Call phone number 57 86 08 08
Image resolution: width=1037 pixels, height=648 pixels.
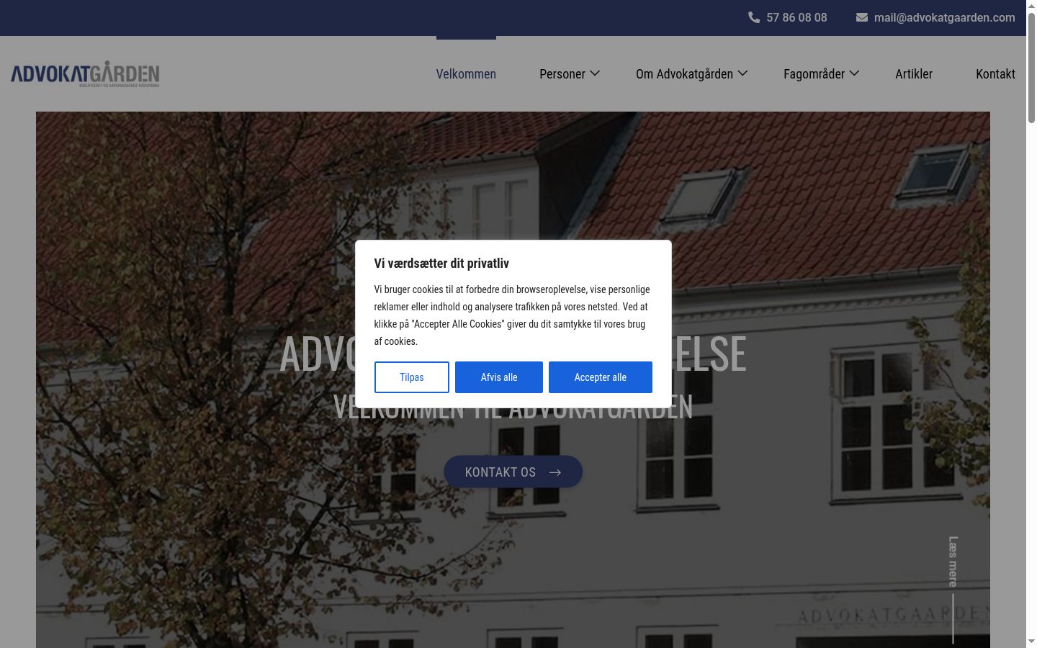pyautogui.click(x=796, y=17)
